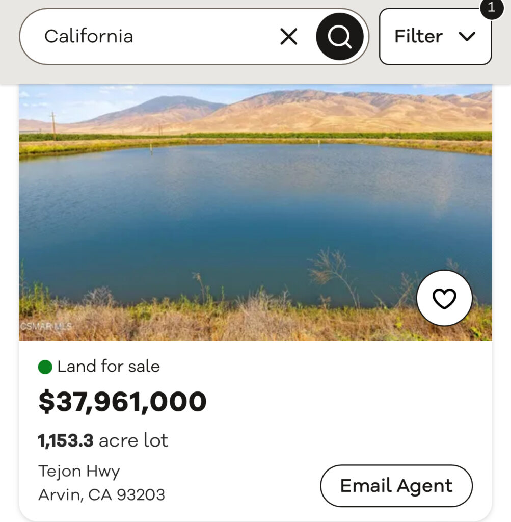Click the word California in the search bar
Image resolution: width=511 pixels, height=522 pixels.
89,37
